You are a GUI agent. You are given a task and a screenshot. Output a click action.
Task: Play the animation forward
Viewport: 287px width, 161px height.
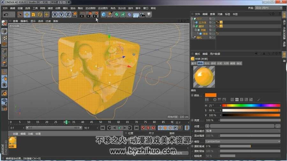119,128
